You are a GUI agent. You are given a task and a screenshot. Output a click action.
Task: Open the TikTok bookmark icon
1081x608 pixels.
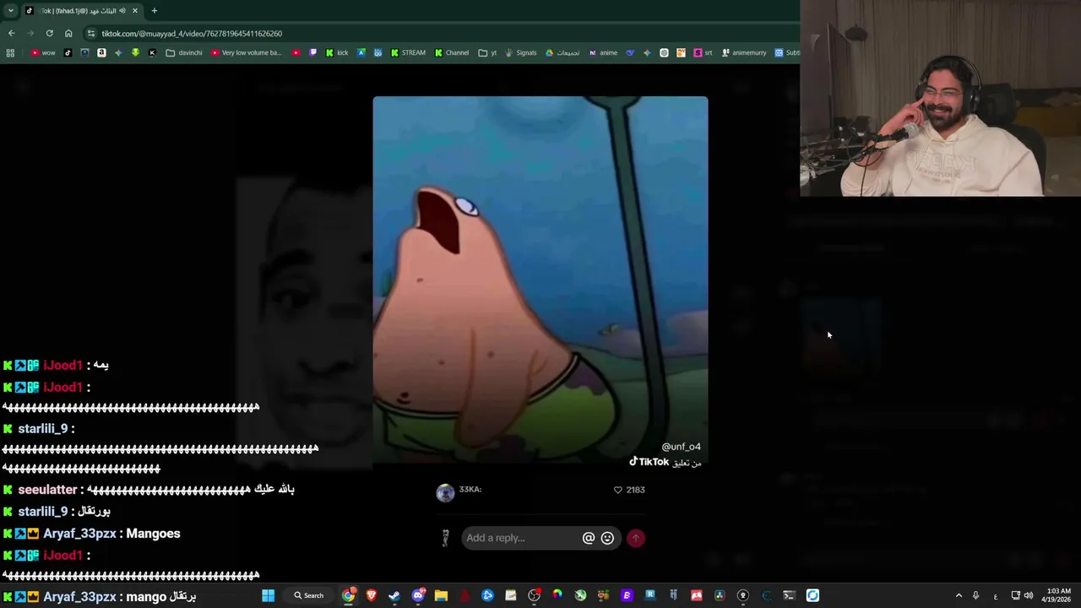[68, 52]
